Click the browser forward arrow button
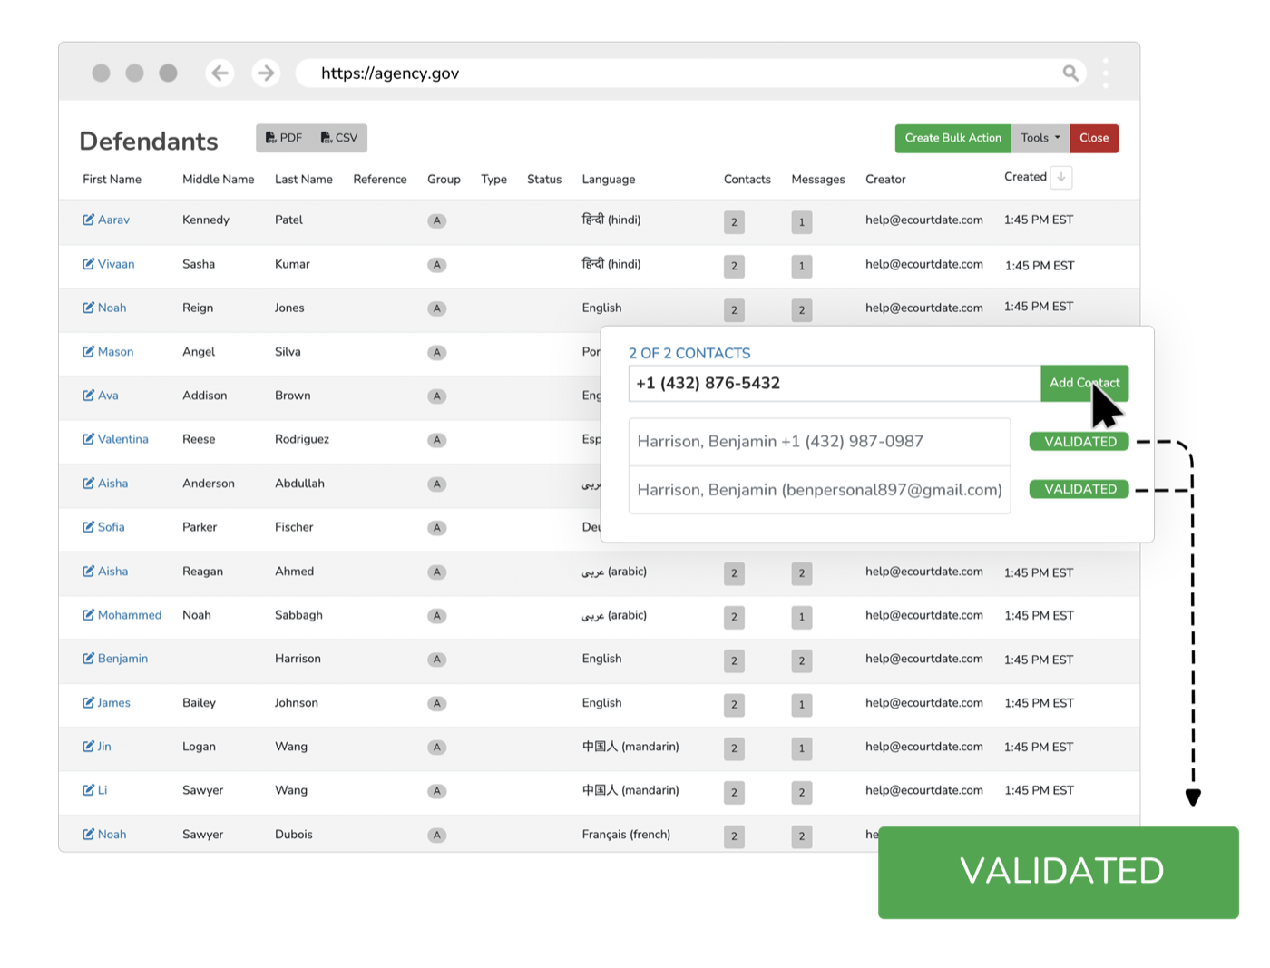The width and height of the screenshot is (1270, 968). point(266,73)
